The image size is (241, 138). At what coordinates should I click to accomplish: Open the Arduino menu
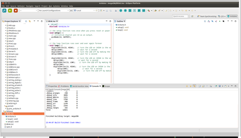click(x=57, y=6)
